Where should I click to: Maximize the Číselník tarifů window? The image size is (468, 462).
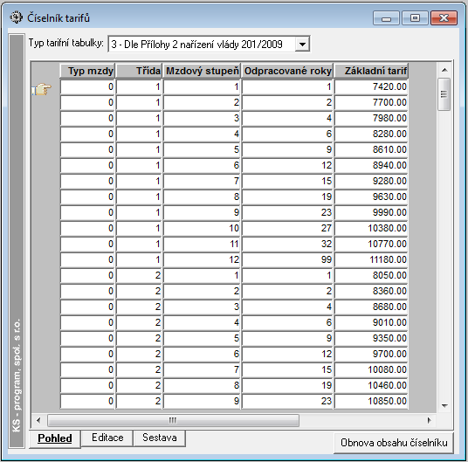tap(415, 18)
